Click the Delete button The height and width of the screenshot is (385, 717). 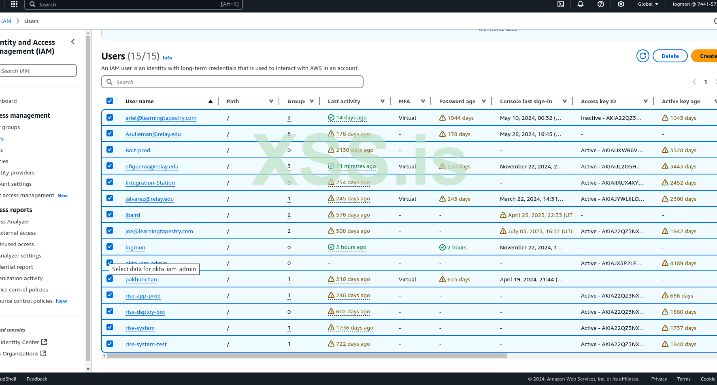(670, 56)
